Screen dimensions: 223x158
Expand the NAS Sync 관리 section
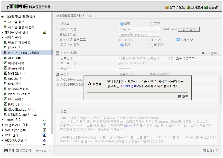(2, 130)
